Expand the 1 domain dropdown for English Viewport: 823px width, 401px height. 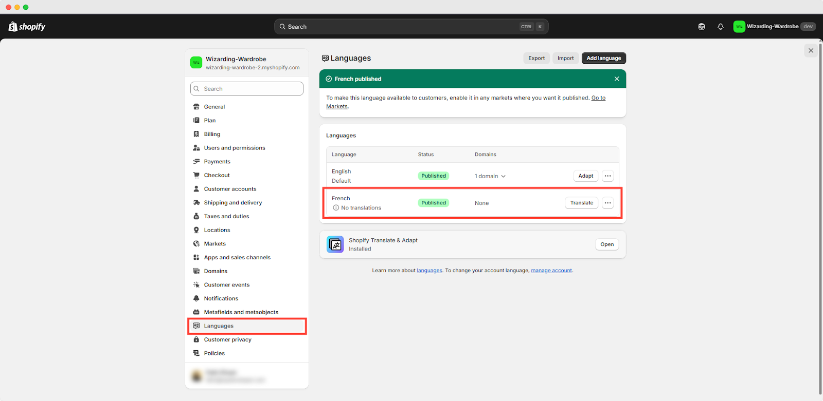[490, 176]
